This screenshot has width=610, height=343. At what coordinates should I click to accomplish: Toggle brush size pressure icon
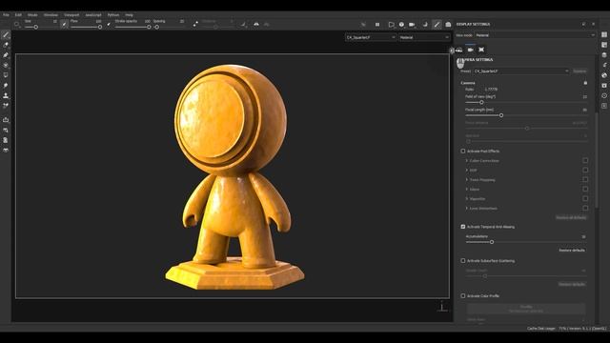click(x=64, y=24)
